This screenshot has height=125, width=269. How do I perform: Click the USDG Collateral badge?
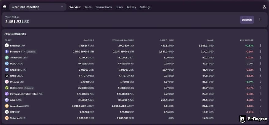pyautogui.click(x=29, y=88)
